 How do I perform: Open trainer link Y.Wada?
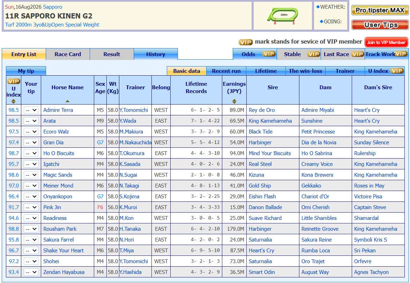128,121
